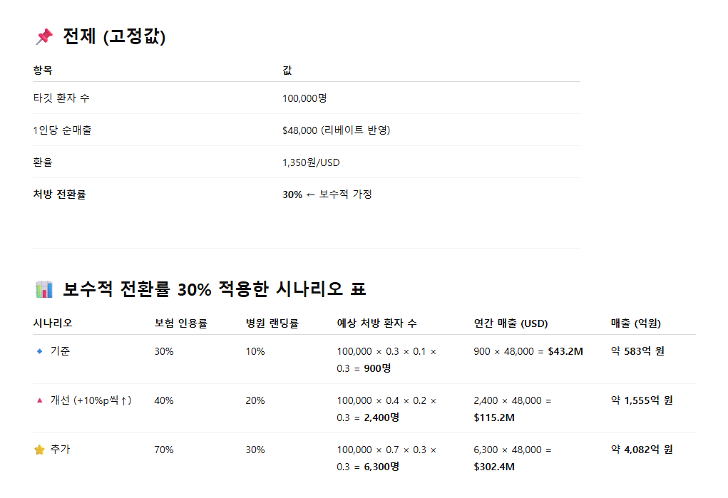Click the 1,350원/USD exchange rate cell

click(x=311, y=162)
